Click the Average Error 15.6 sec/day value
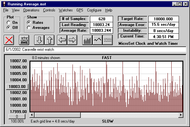The image size is (190, 127). point(163,24)
